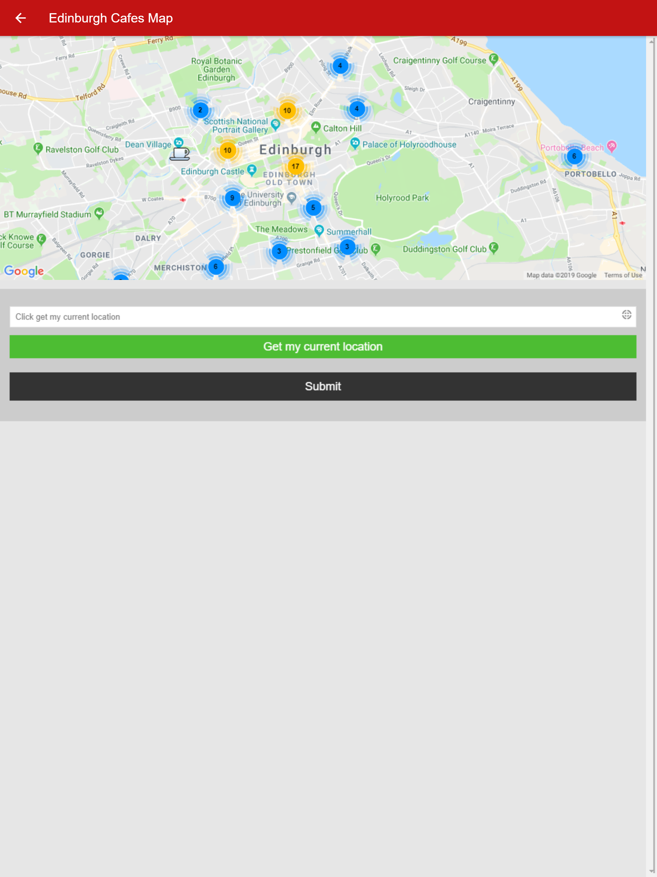Select the Palace of Holyroodhouse pin
The image size is (657, 877).
[355, 143]
